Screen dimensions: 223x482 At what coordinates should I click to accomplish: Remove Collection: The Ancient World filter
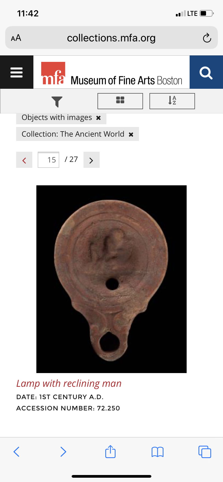pyautogui.click(x=131, y=134)
